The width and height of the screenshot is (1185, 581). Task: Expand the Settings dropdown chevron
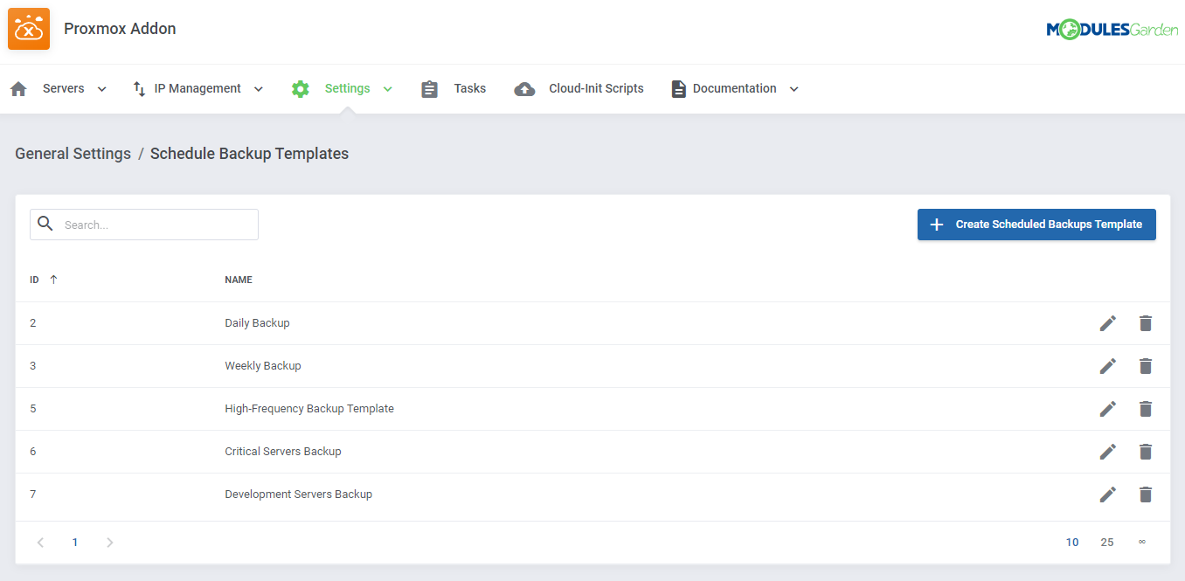click(x=388, y=89)
